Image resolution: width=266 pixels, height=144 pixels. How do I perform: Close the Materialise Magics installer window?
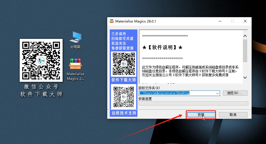pyautogui.click(x=245, y=21)
